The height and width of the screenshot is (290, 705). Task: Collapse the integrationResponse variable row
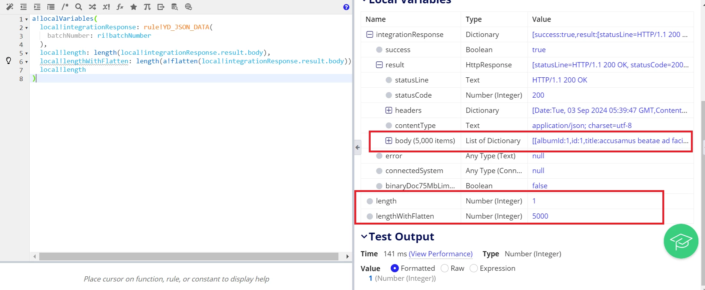pos(370,34)
